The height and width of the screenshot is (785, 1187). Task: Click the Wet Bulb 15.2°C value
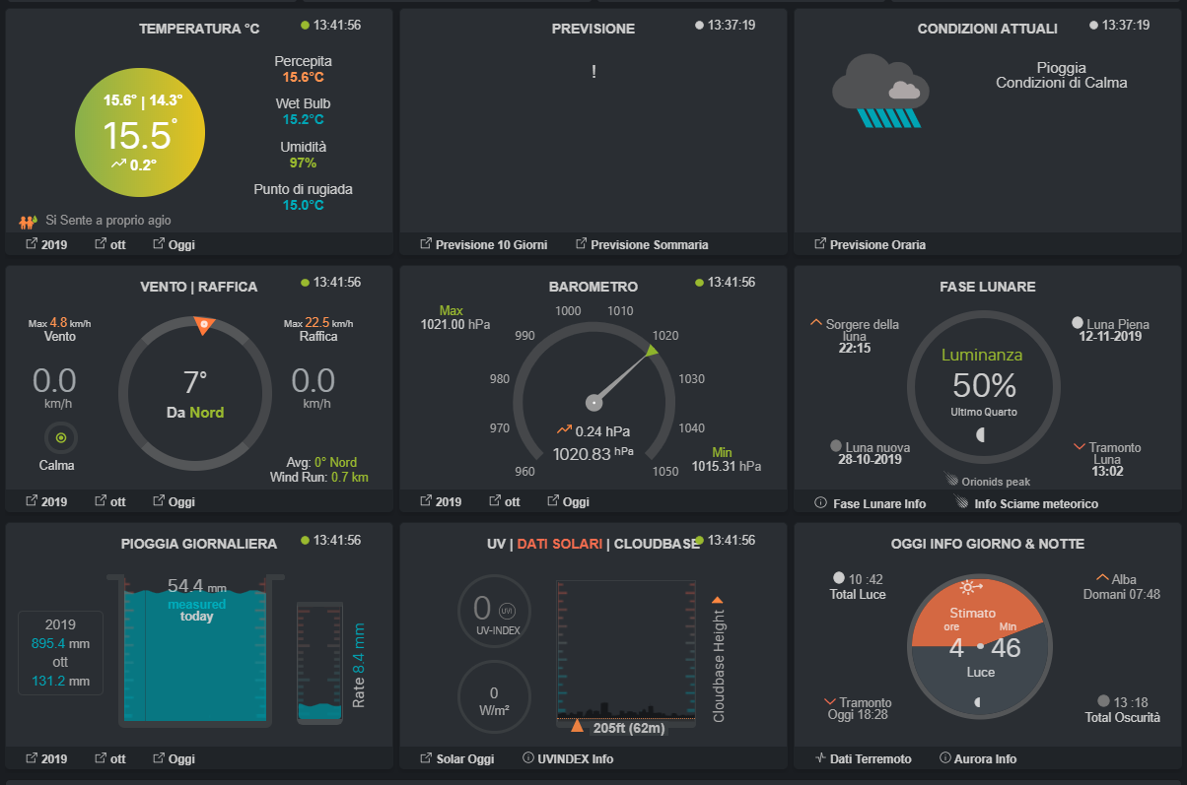(303, 119)
